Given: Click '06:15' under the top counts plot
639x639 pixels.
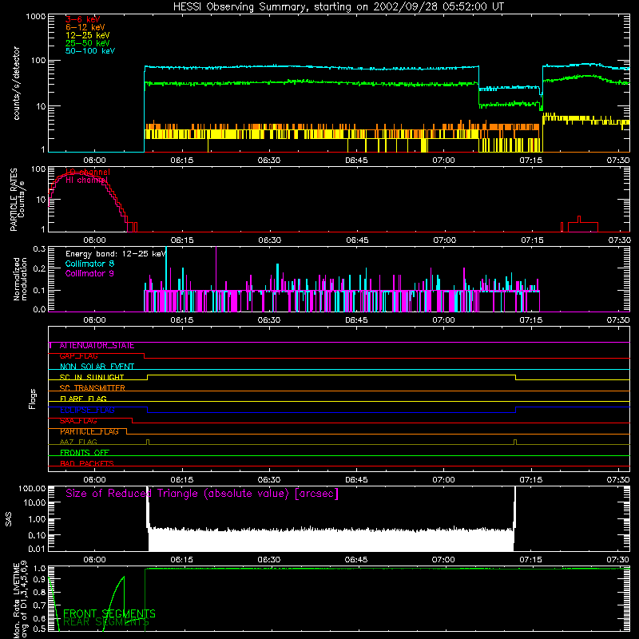Looking at the screenshot, I should tap(182, 161).
